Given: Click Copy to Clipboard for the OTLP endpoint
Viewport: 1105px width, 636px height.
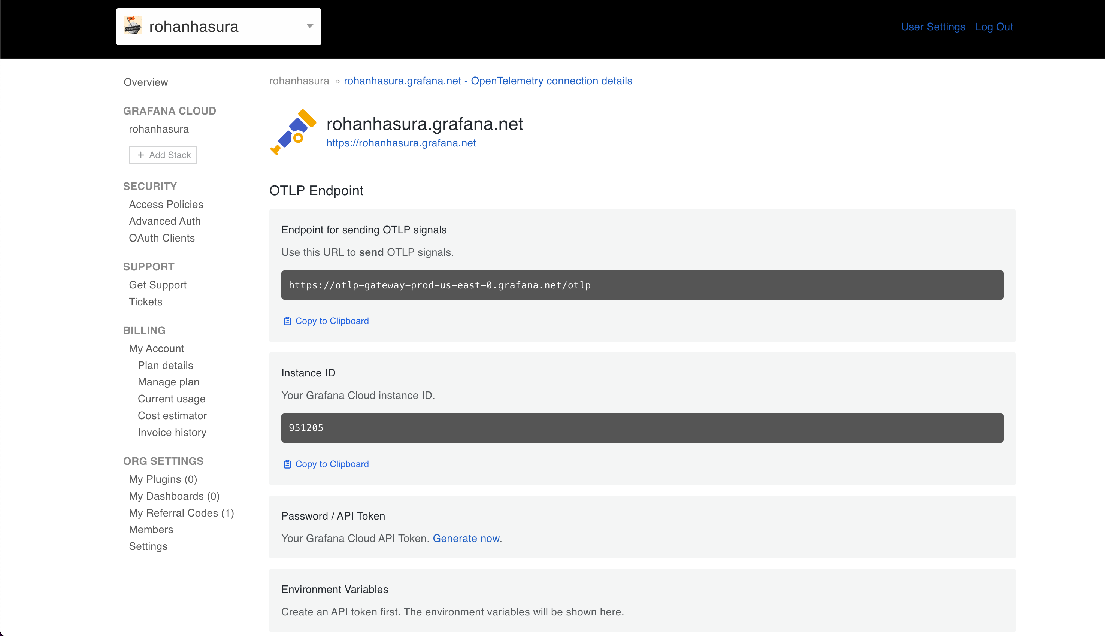Looking at the screenshot, I should click(331, 321).
